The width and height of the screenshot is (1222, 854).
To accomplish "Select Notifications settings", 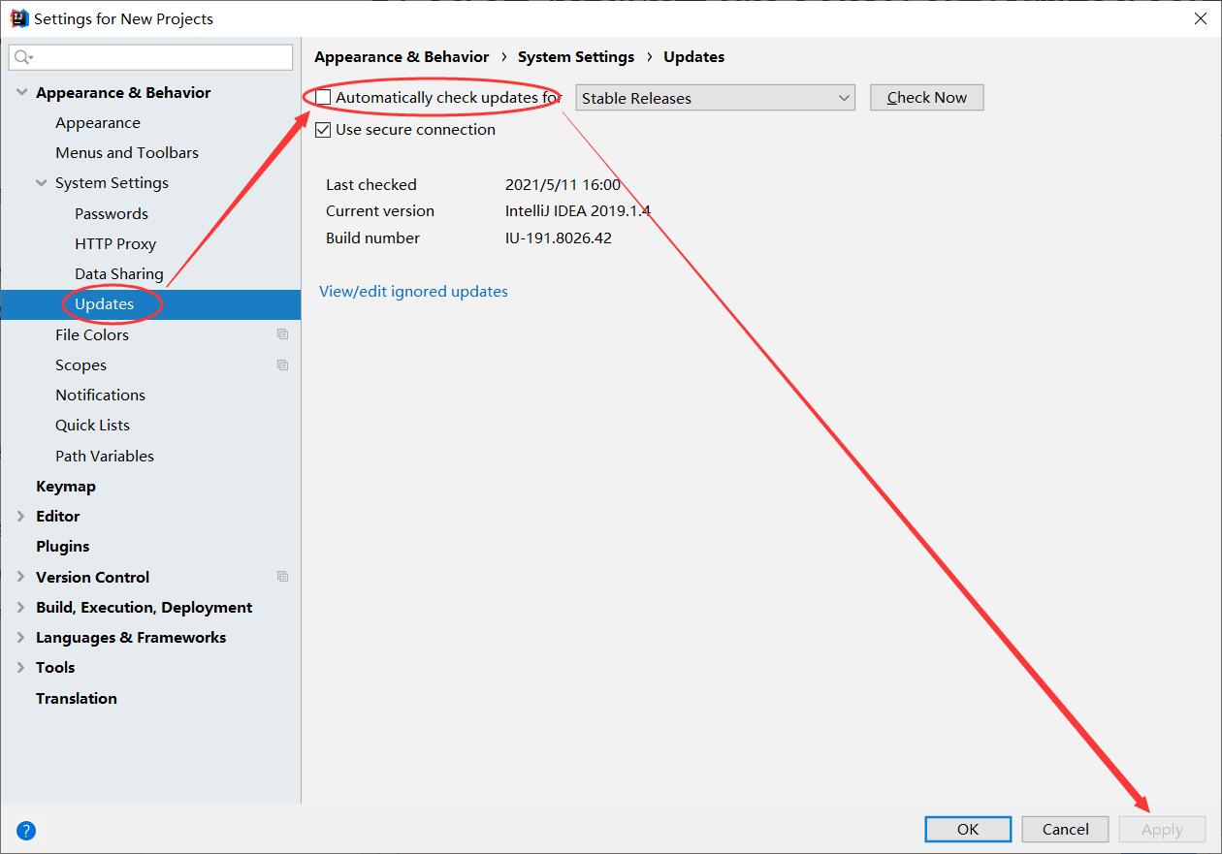I will 100,395.
